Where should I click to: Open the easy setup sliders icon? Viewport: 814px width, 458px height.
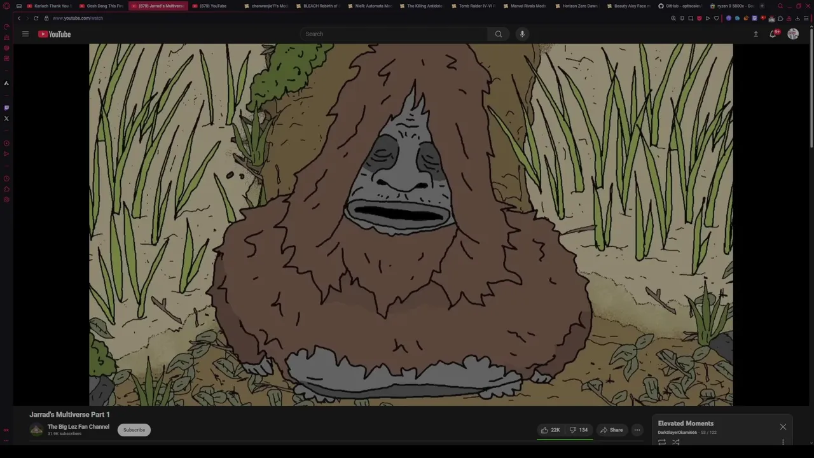click(806, 18)
